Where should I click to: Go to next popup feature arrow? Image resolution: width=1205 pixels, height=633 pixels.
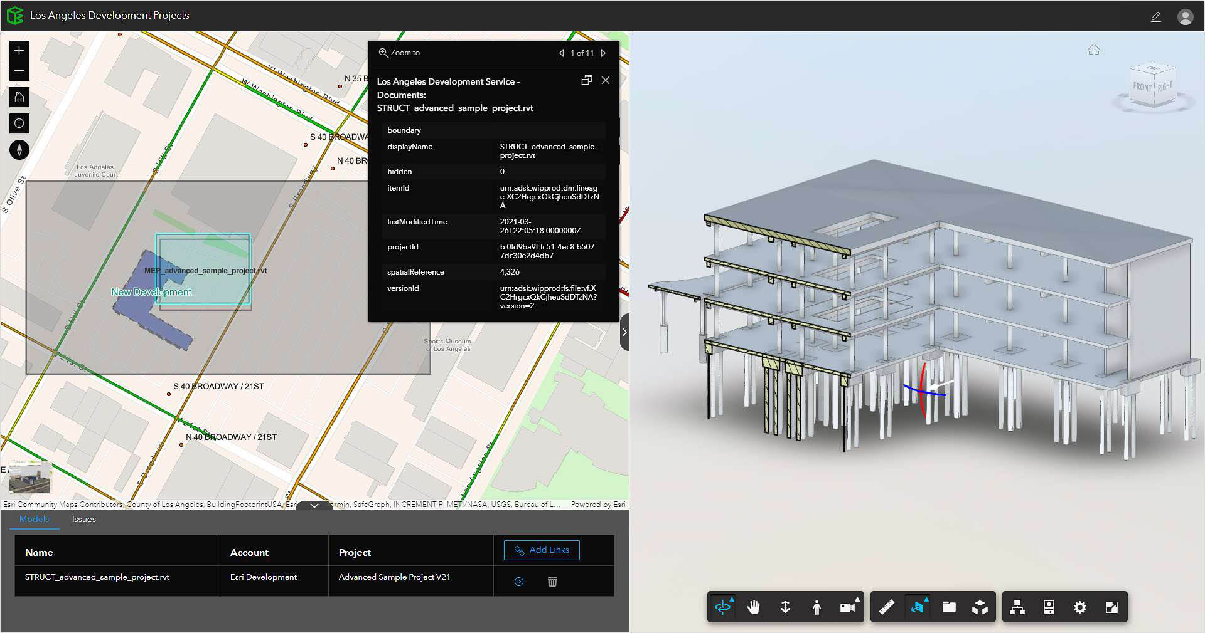(x=603, y=53)
